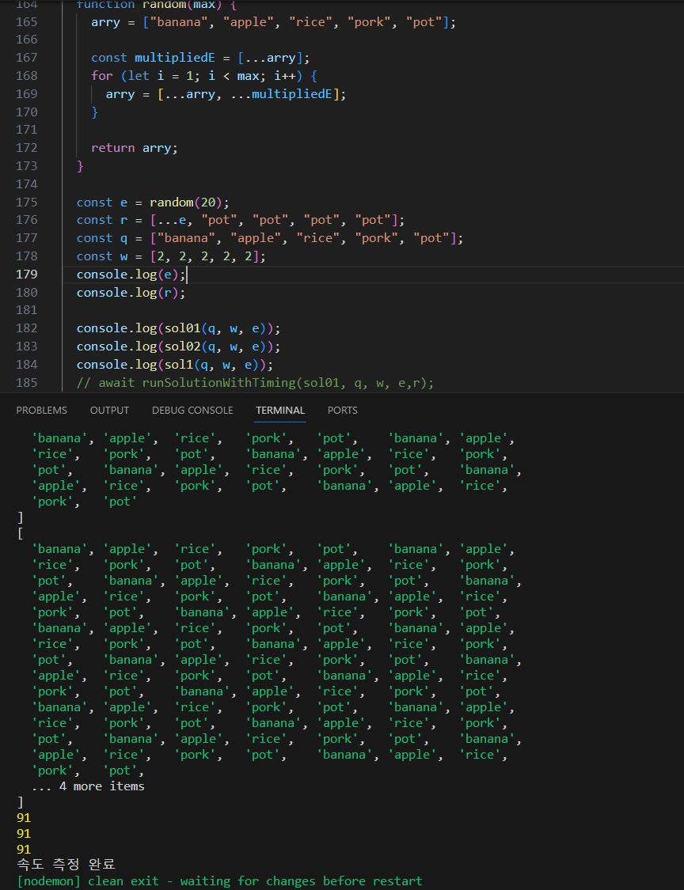This screenshot has height=890, width=684.
Task: Click line number 168 in the gutter
Action: point(27,75)
